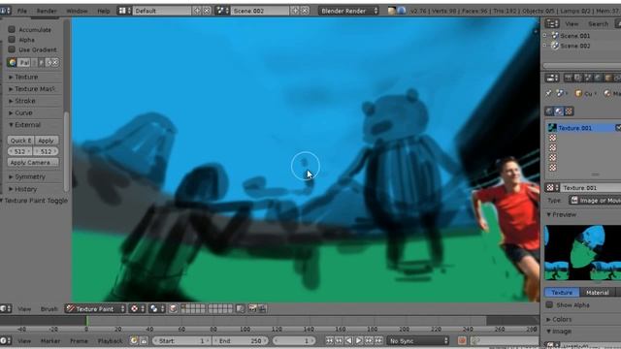Image resolution: width=621 pixels, height=349 pixels.
Task: Select the Material preview tab
Action: 598,293
